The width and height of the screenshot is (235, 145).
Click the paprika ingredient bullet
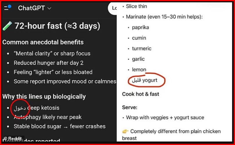(140, 27)
